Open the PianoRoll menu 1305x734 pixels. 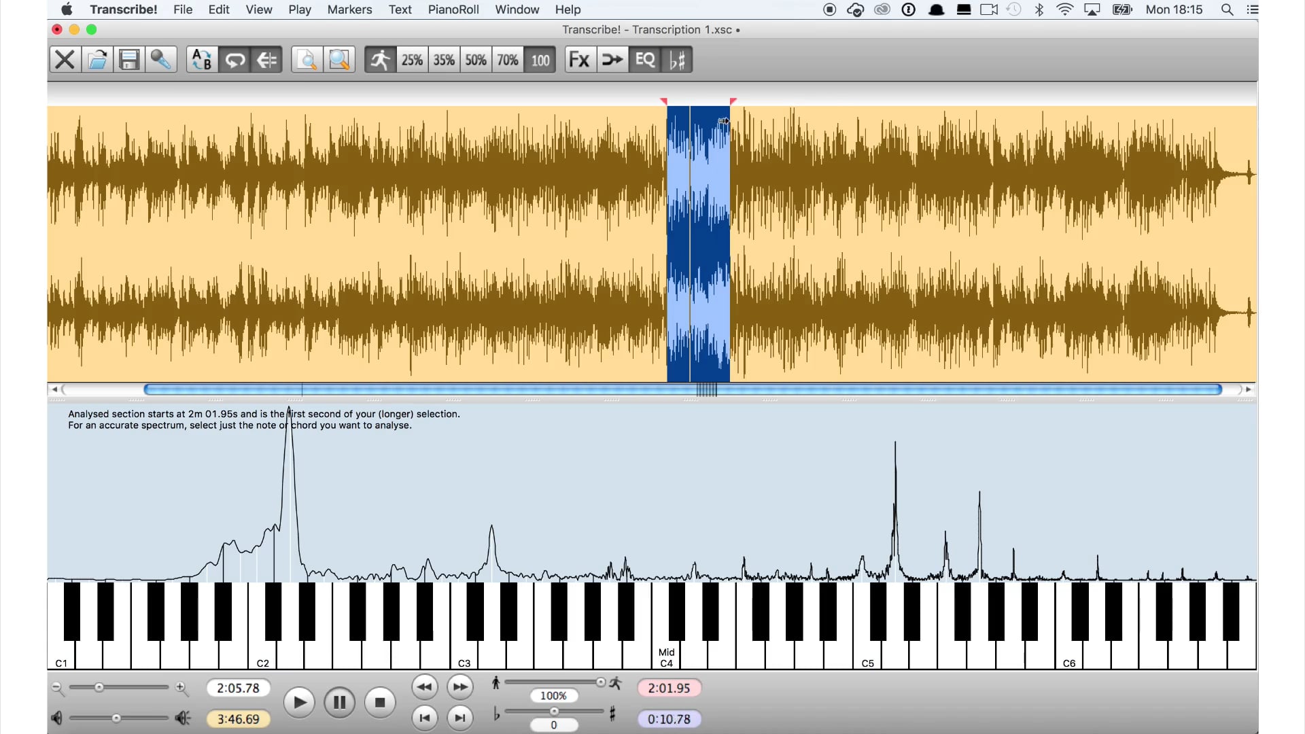[453, 10]
